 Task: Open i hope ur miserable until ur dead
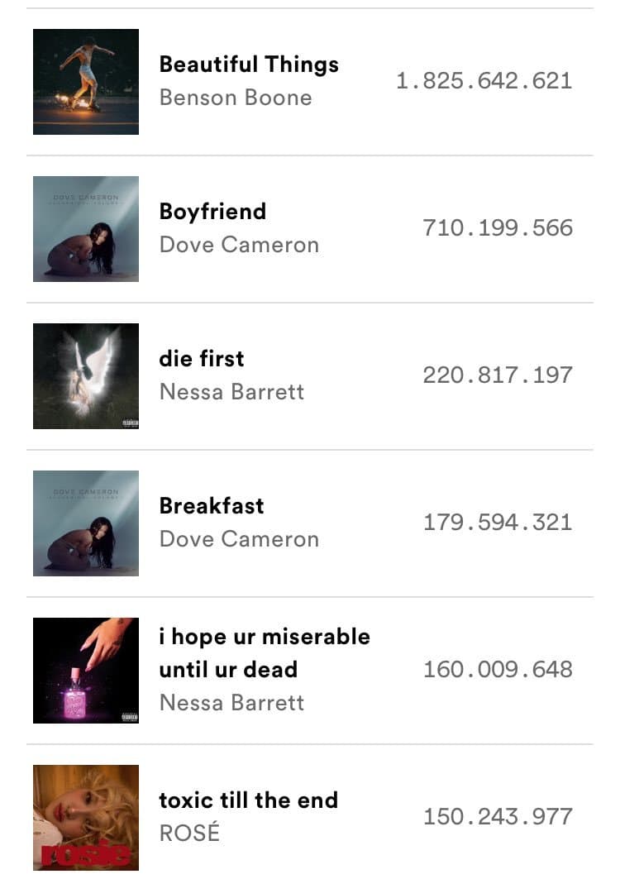click(x=265, y=653)
